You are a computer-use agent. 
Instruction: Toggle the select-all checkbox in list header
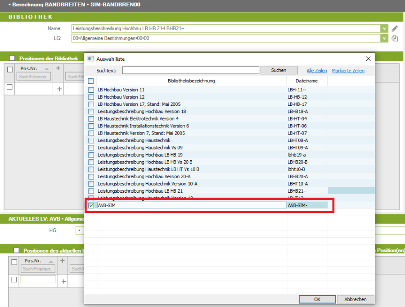coord(91,81)
